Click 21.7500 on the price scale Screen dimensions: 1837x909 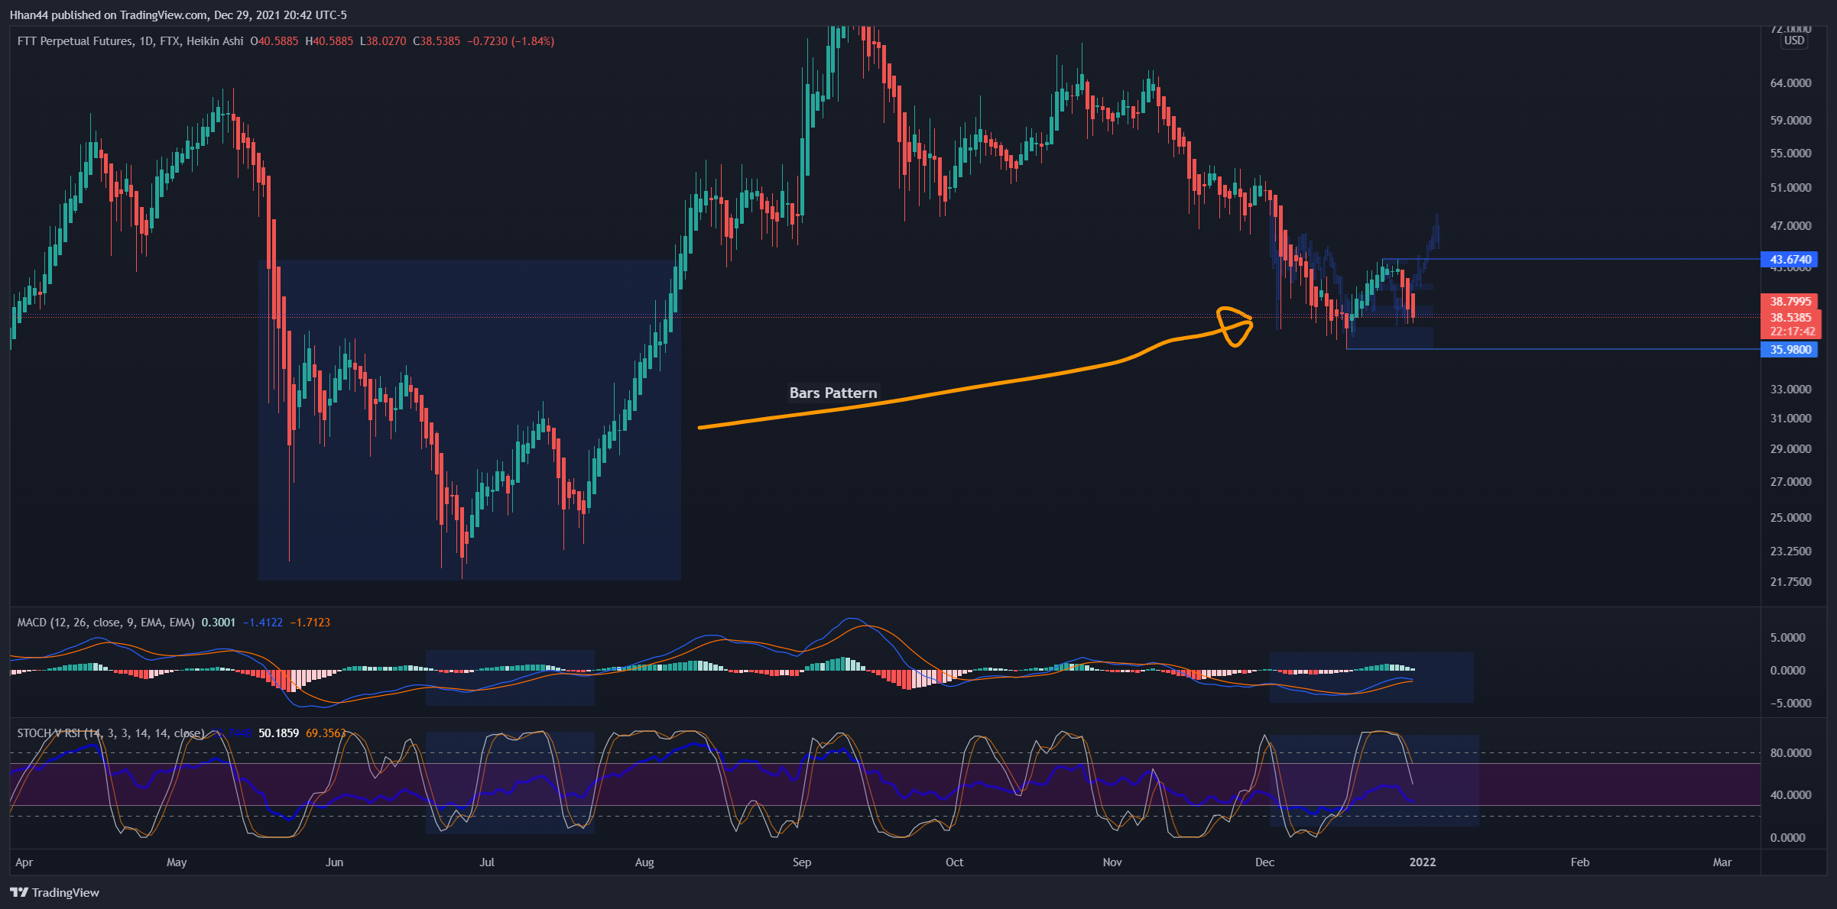[x=1790, y=582]
